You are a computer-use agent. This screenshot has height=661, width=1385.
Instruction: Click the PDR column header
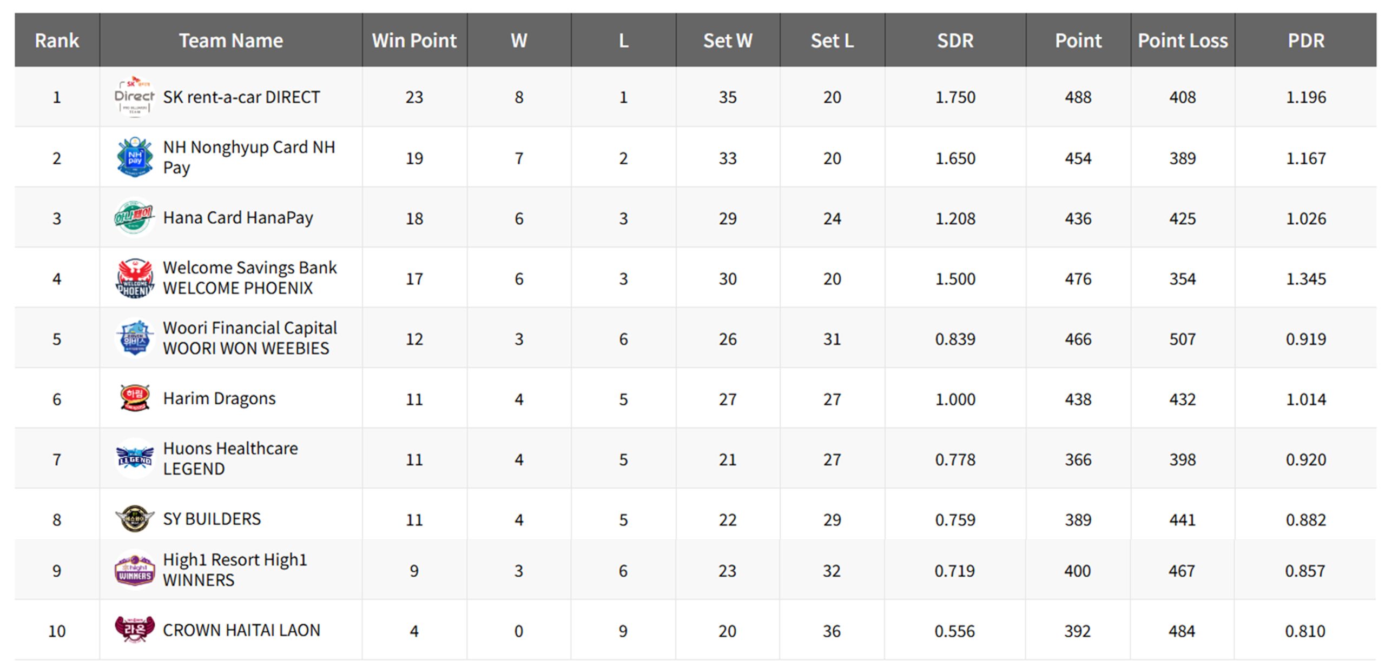1305,41
